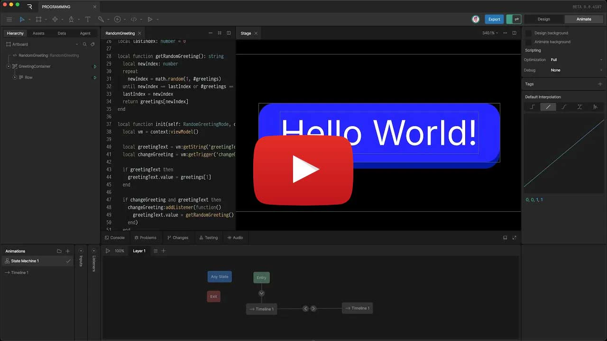Collapse the GreetingContainer tree item

[9, 66]
